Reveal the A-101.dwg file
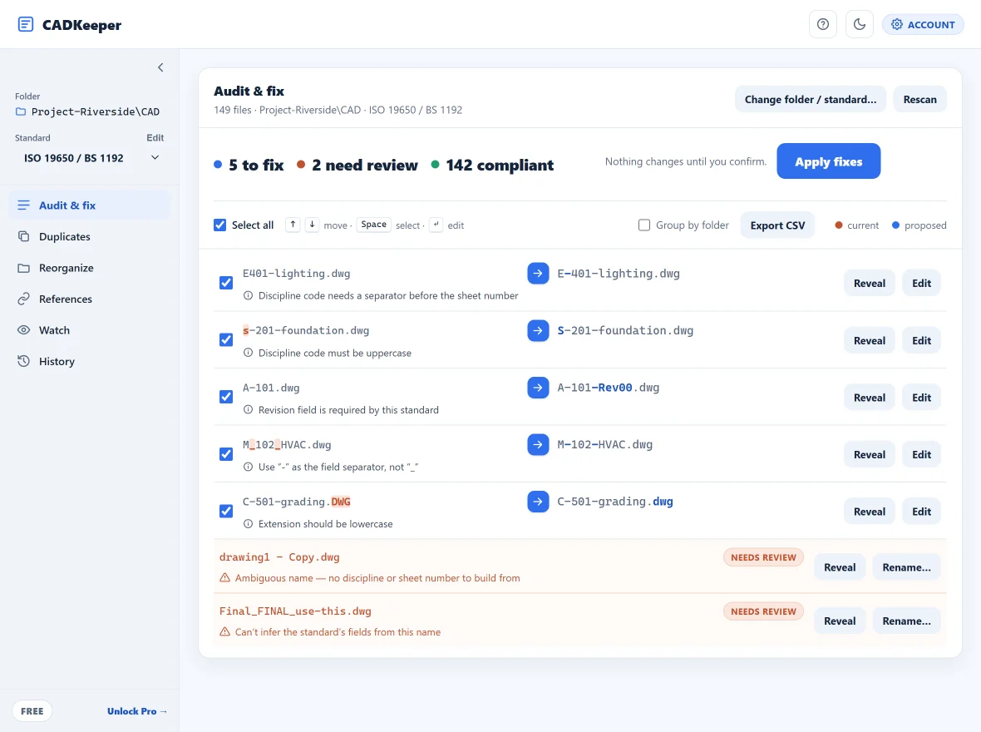981x732 pixels. [869, 398]
